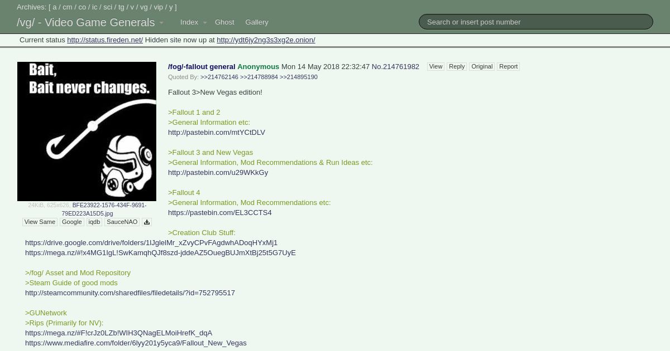Open the /vg/ archive link
The width and height of the screenshot is (670, 351).
click(x=144, y=7)
